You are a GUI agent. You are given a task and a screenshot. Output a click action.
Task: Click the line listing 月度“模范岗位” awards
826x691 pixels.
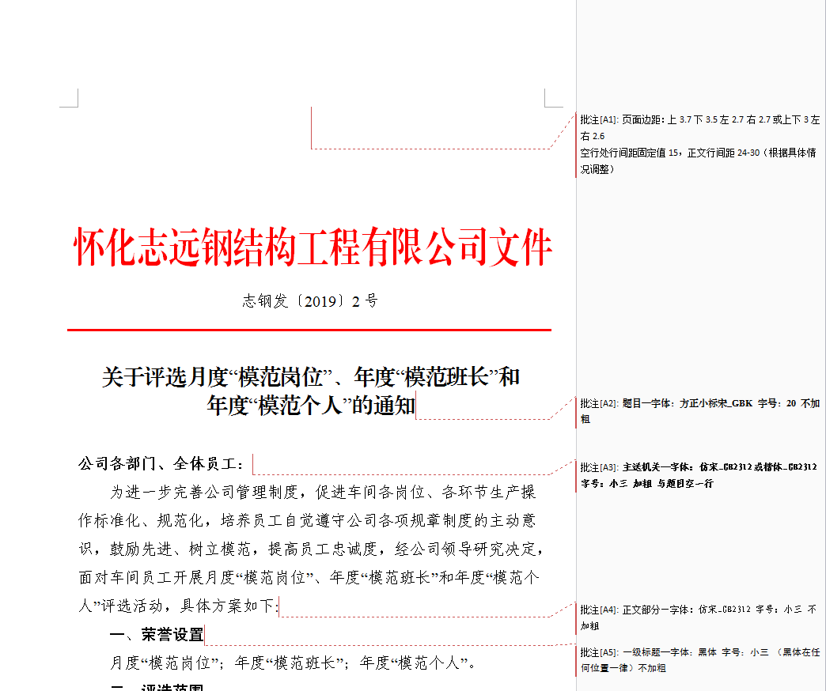click(293, 663)
